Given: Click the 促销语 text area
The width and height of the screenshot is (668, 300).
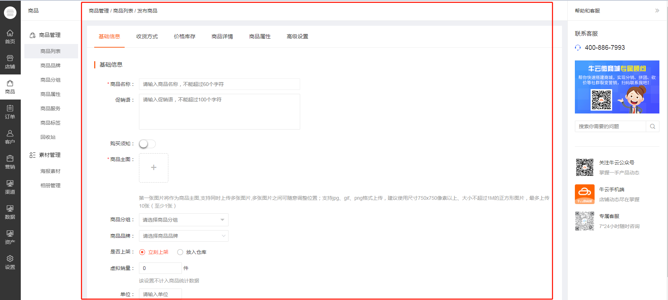Looking at the screenshot, I should [x=219, y=112].
